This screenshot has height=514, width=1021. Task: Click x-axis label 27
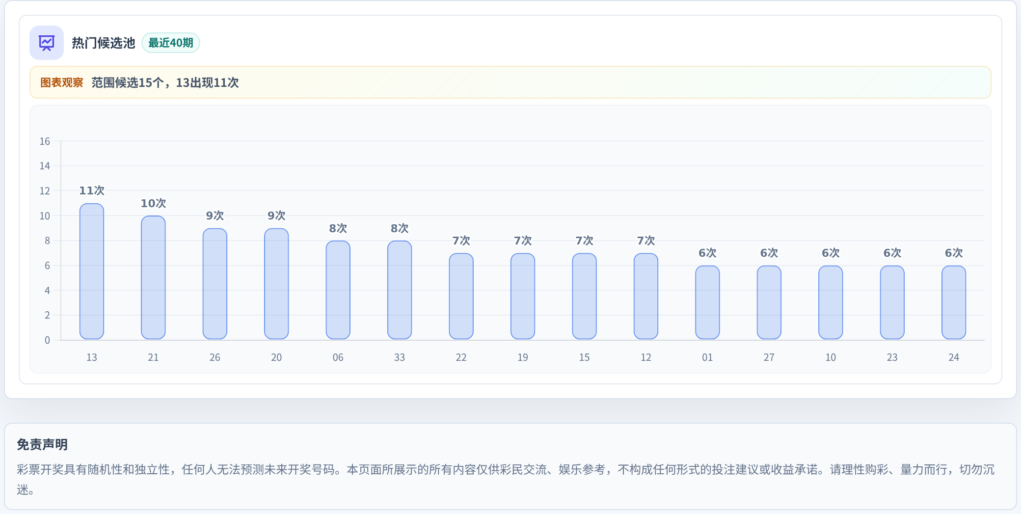pos(769,357)
